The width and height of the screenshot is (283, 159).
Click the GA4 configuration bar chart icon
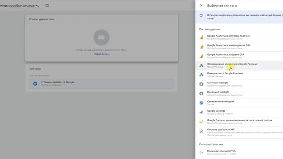click(201, 47)
